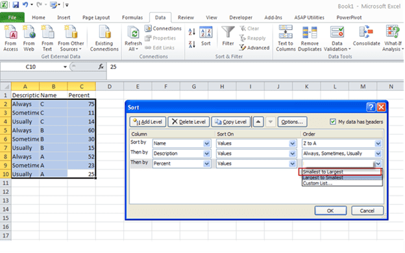Open Existing Connections
Screen dimensions: 405x253
[x=104, y=38]
